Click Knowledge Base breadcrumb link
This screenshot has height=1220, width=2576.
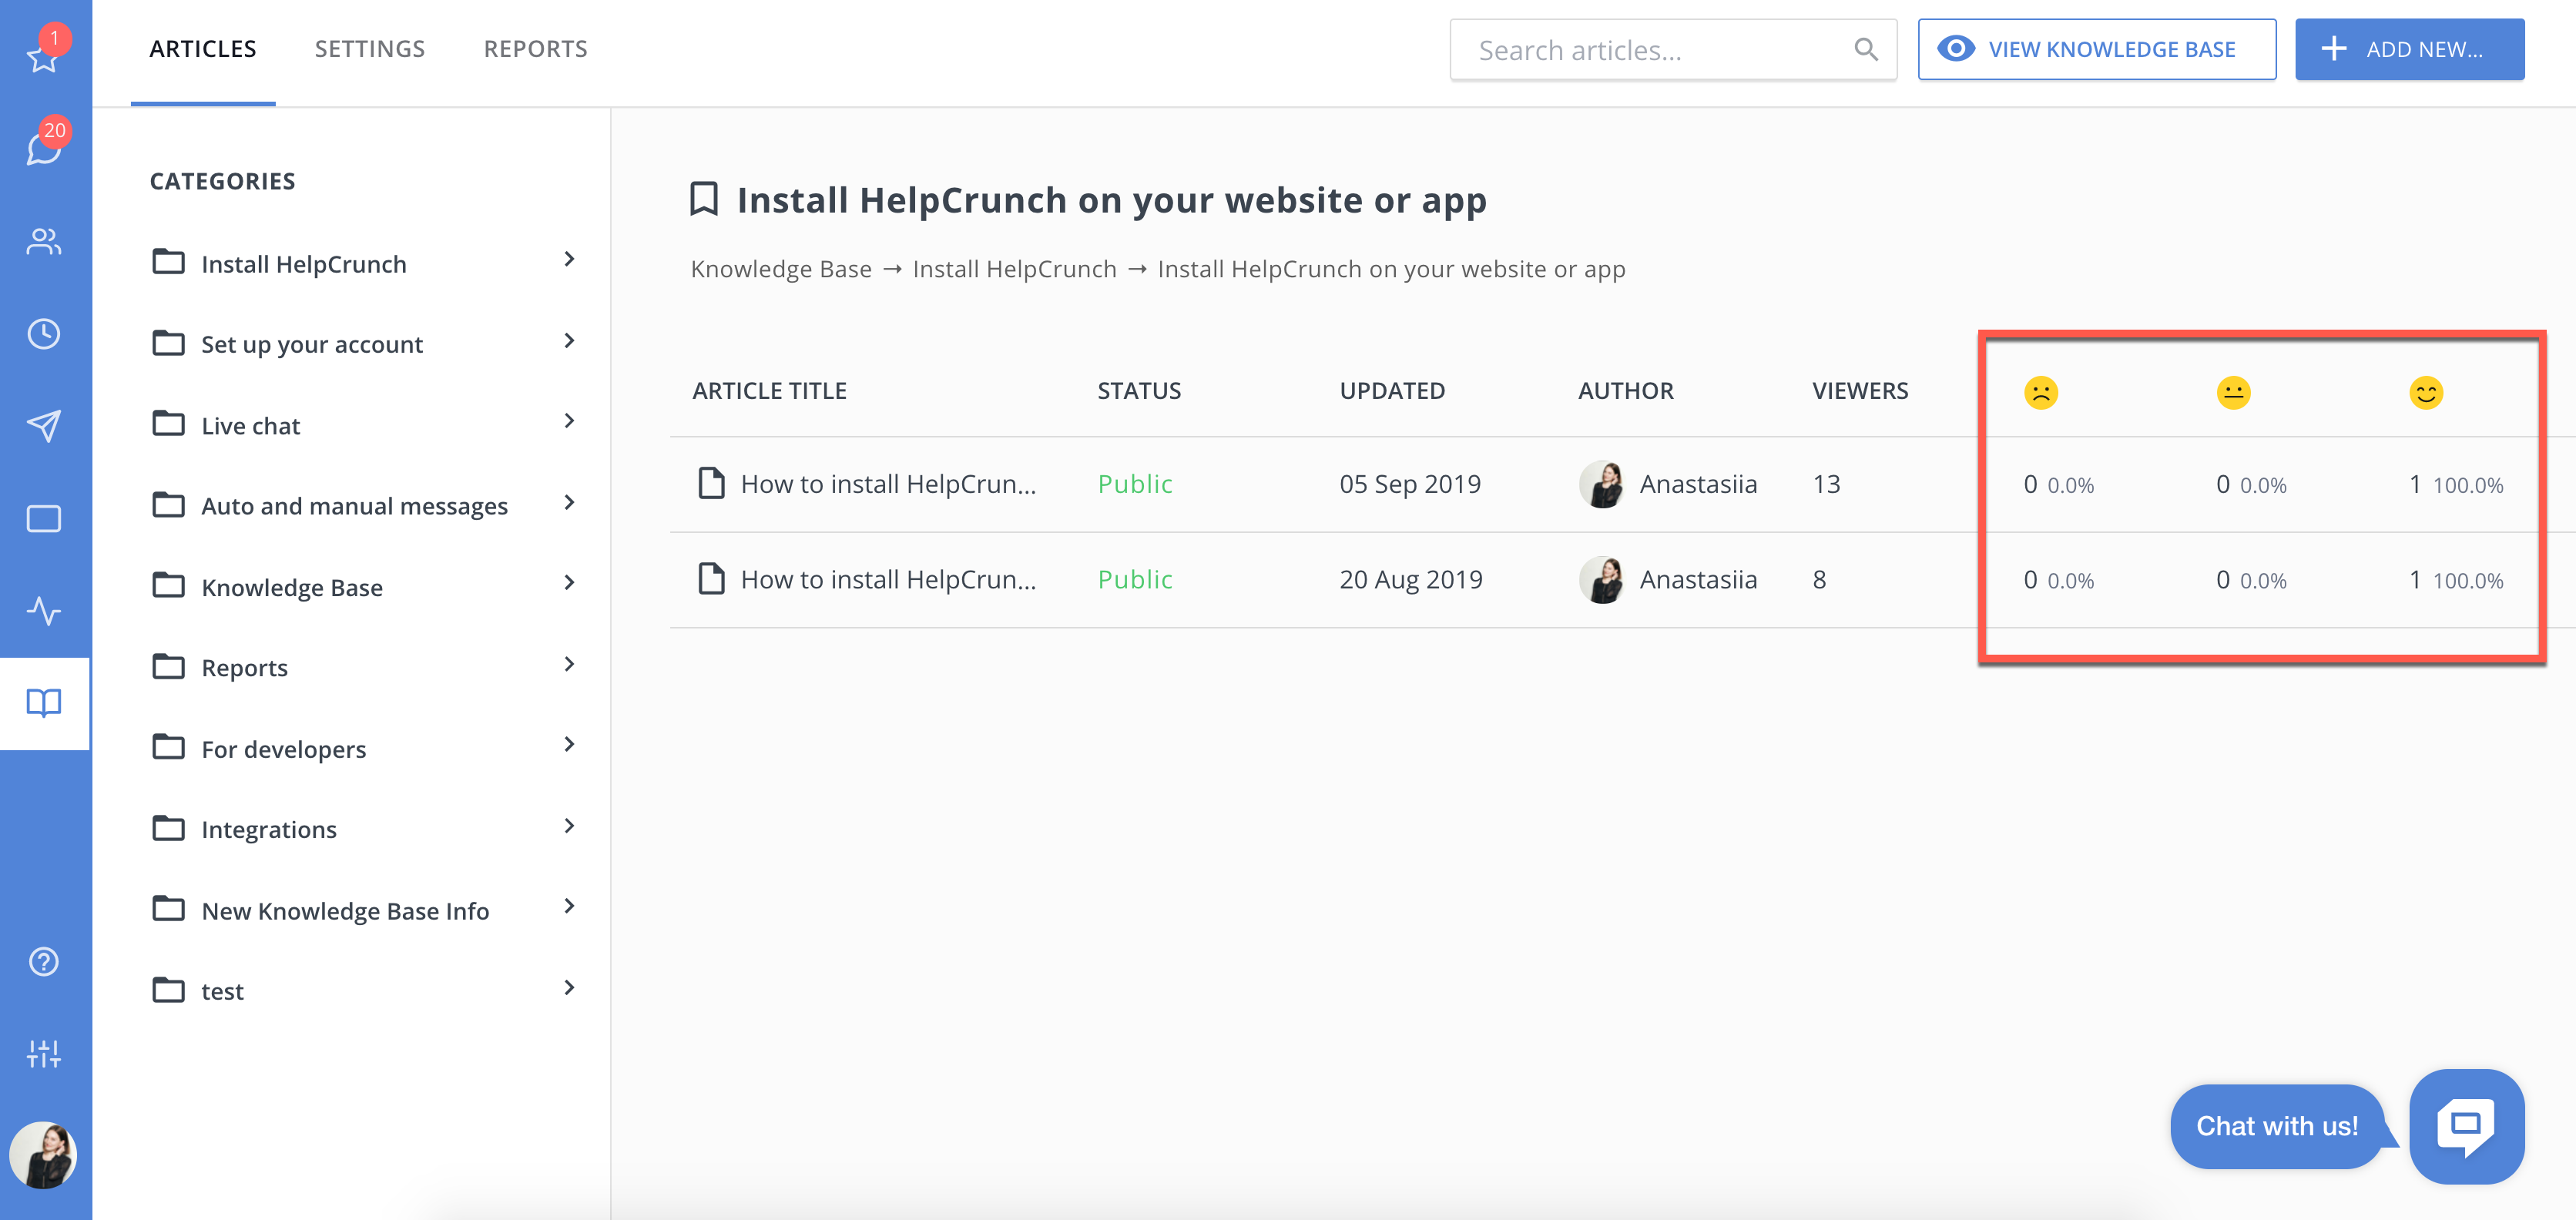(781, 269)
